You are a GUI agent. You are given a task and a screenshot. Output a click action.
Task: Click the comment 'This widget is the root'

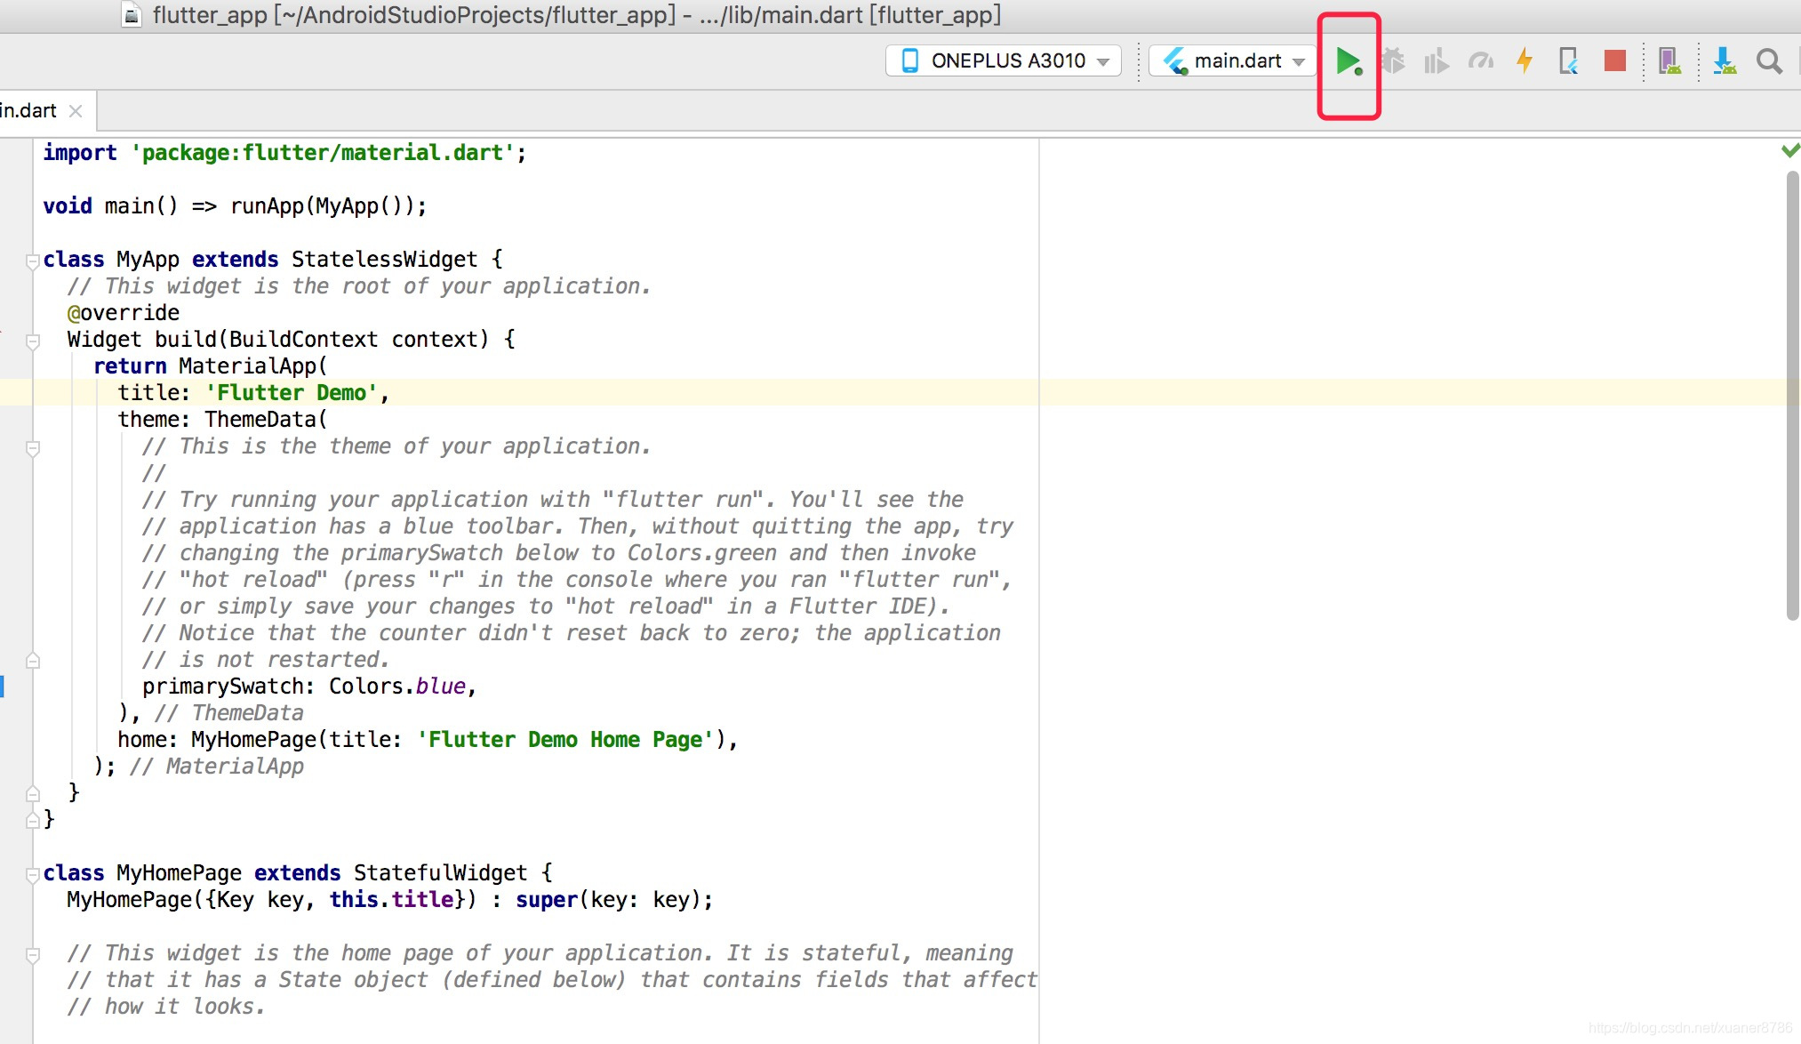tap(359, 286)
